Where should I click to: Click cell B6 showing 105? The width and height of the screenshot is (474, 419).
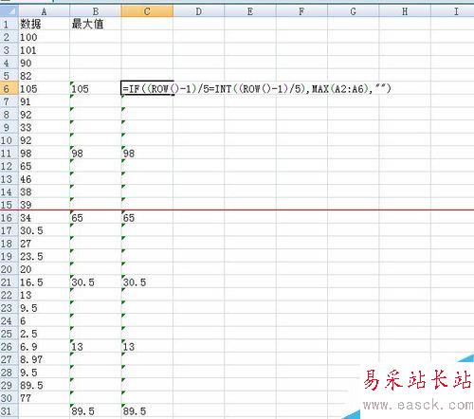point(96,88)
